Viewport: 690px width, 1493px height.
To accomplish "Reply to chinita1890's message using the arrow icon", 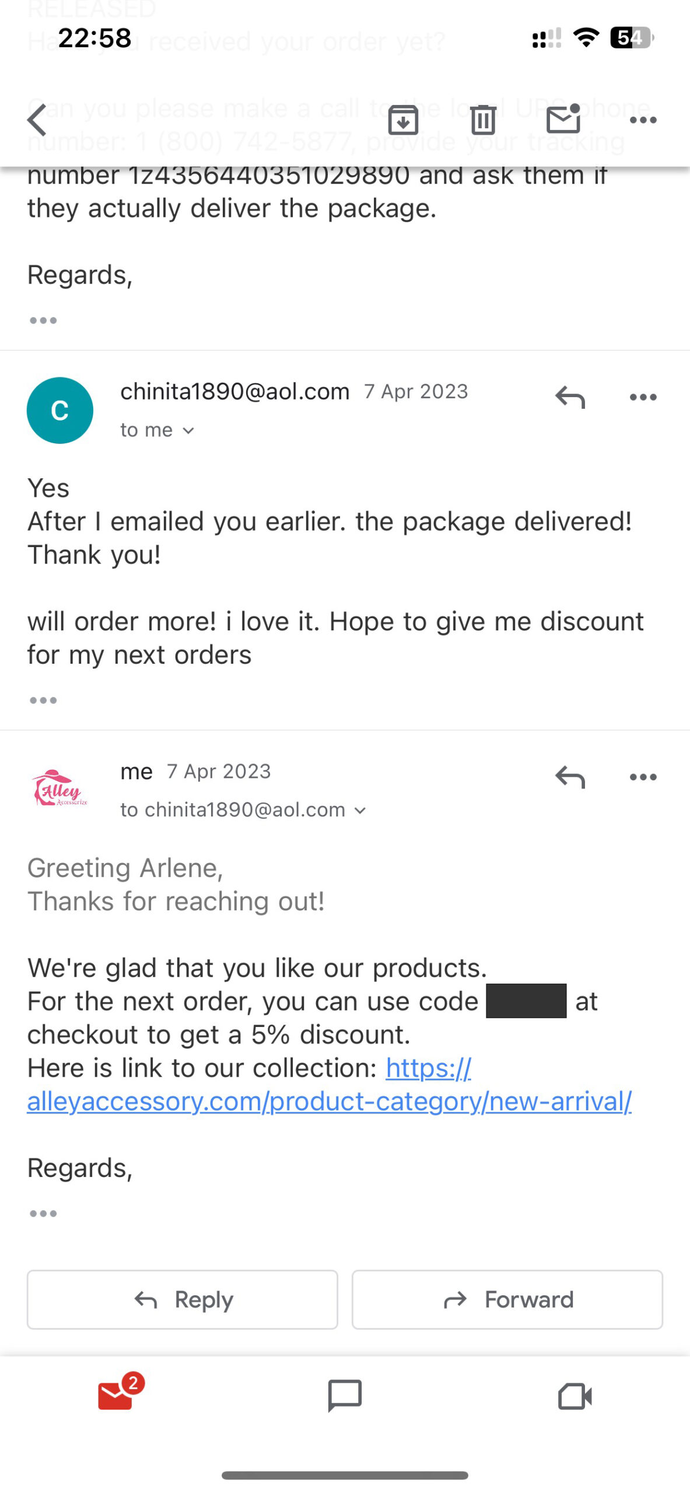I will (x=569, y=398).
